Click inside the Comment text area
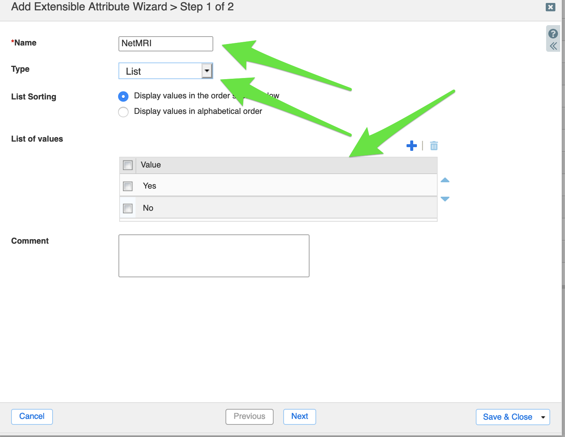 [x=214, y=255]
